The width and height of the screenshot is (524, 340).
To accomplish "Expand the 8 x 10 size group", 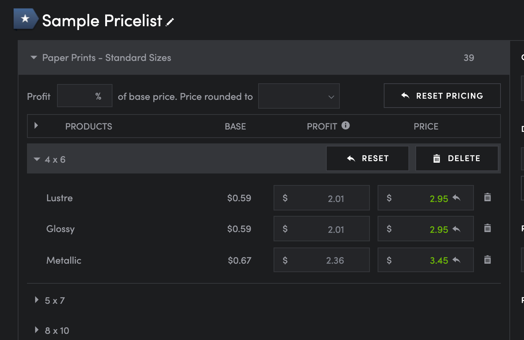I will pos(37,330).
